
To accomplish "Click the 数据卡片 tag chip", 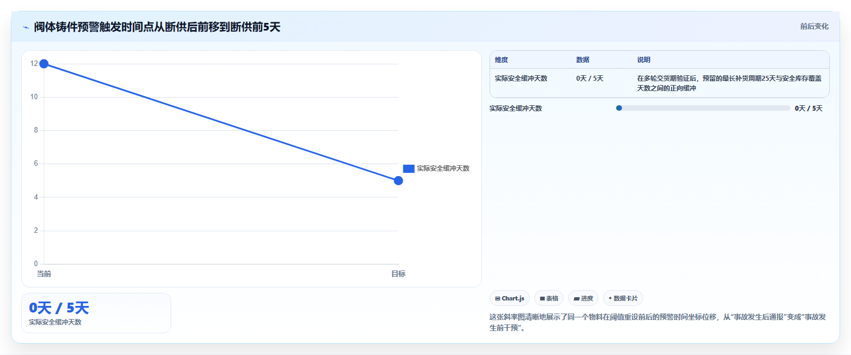I will tap(623, 298).
